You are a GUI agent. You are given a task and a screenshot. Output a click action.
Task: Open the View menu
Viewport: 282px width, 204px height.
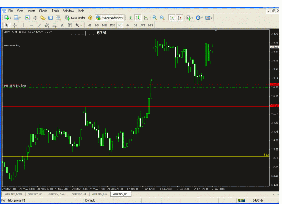(20, 11)
